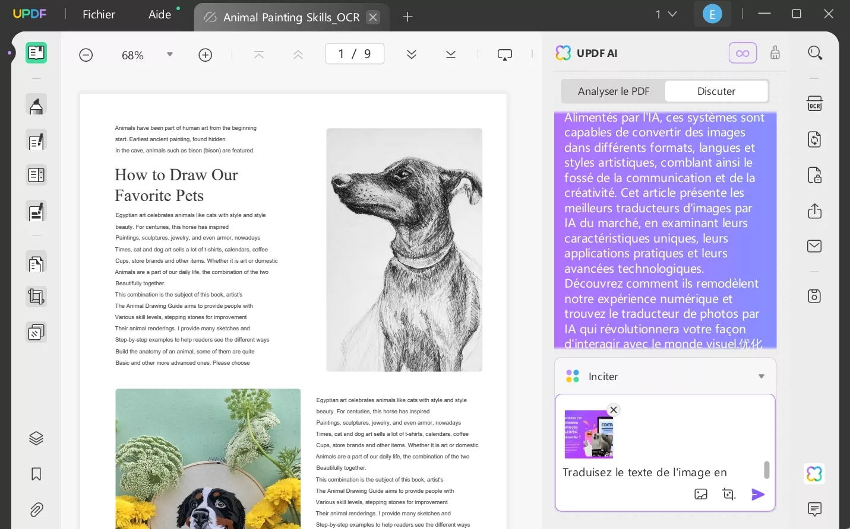Select the highlighter Comment tool
850x529 pixels.
click(36, 106)
